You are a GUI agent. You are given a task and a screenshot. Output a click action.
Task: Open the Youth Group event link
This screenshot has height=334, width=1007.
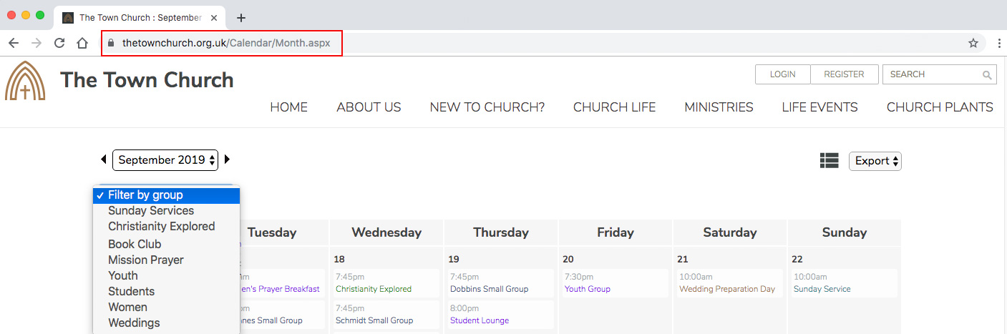587,289
